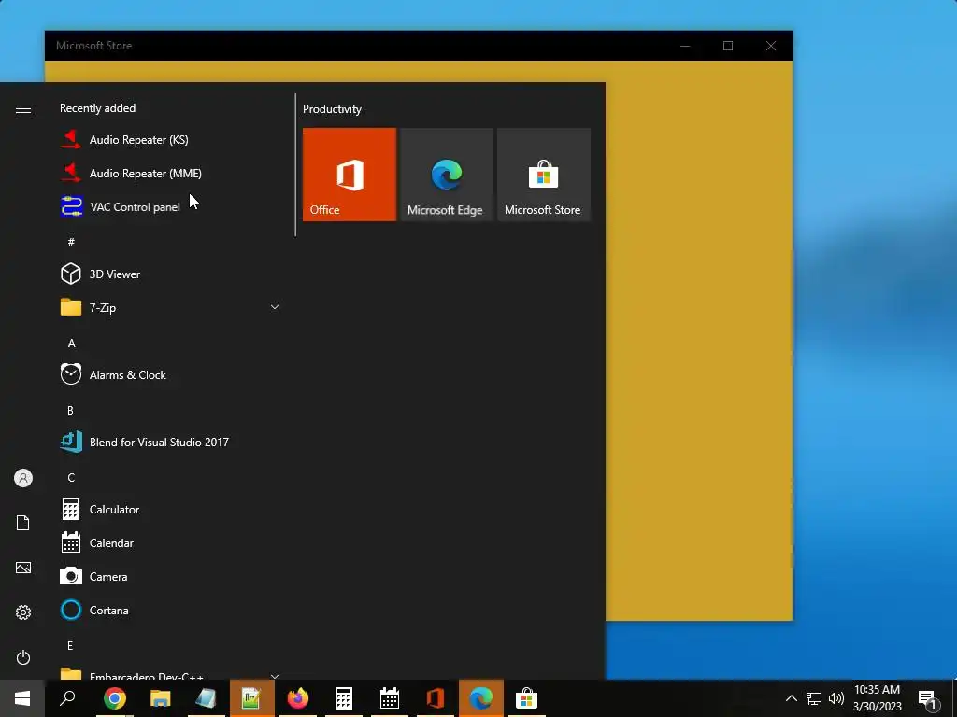Open Calculator from the app list

click(170, 509)
